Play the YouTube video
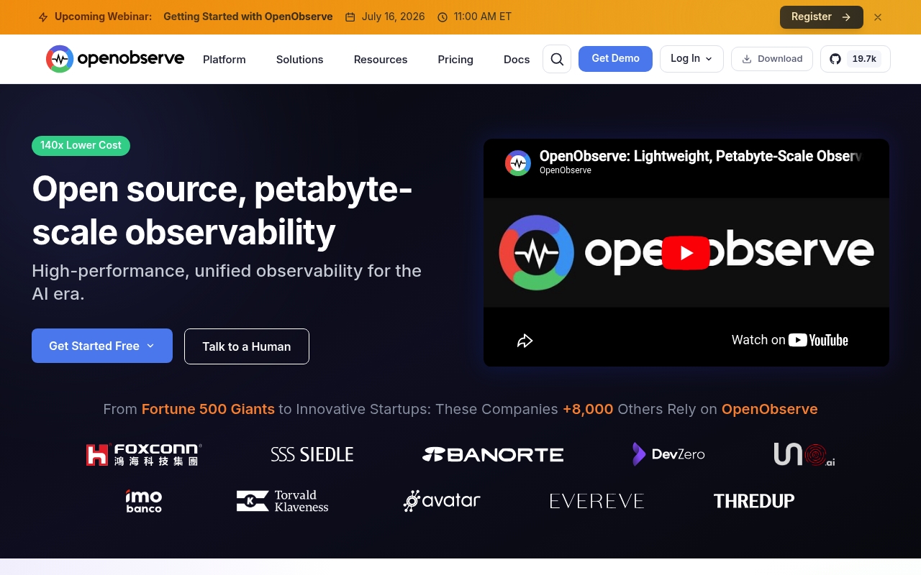The width and height of the screenshot is (921, 575). pos(686,252)
